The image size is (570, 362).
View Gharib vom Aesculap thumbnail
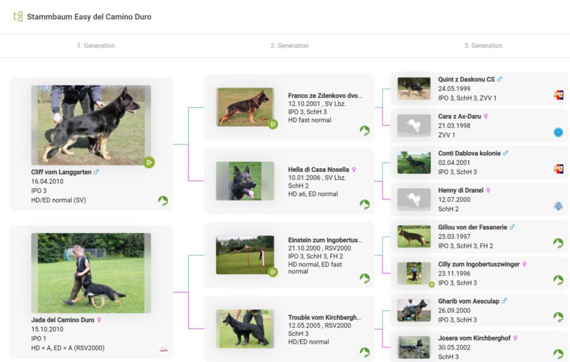[x=414, y=310]
